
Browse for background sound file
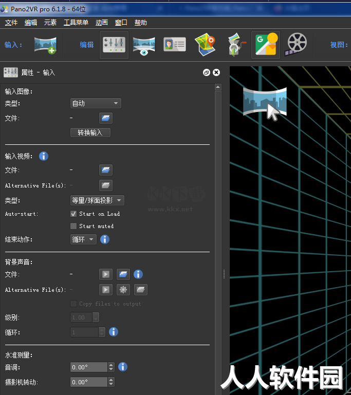click(123, 274)
